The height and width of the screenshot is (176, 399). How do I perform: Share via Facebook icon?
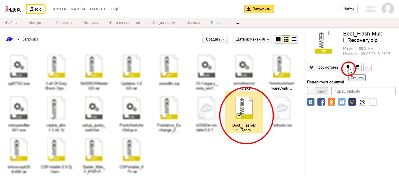321,102
